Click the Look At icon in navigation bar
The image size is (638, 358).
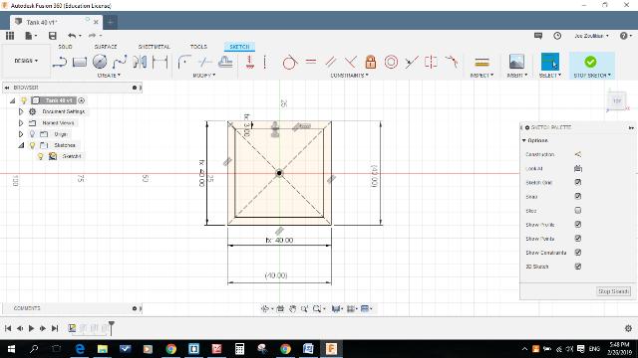[x=280, y=309]
